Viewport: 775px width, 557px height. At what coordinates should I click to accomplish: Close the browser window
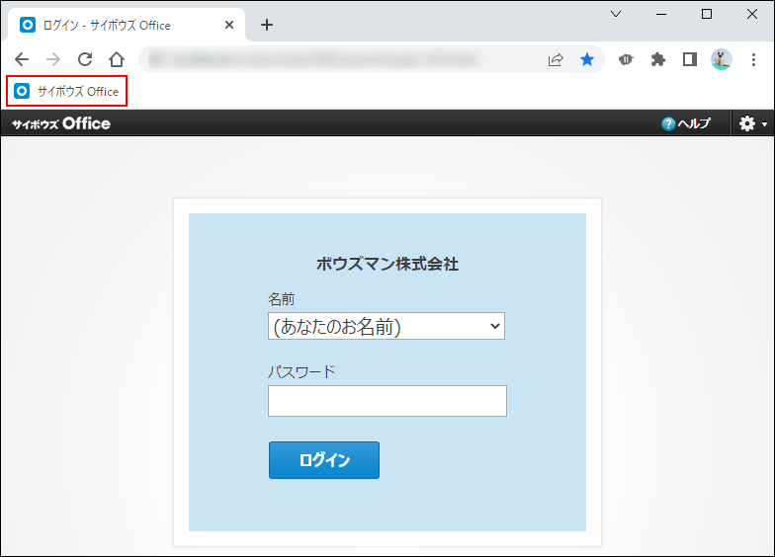(x=751, y=14)
